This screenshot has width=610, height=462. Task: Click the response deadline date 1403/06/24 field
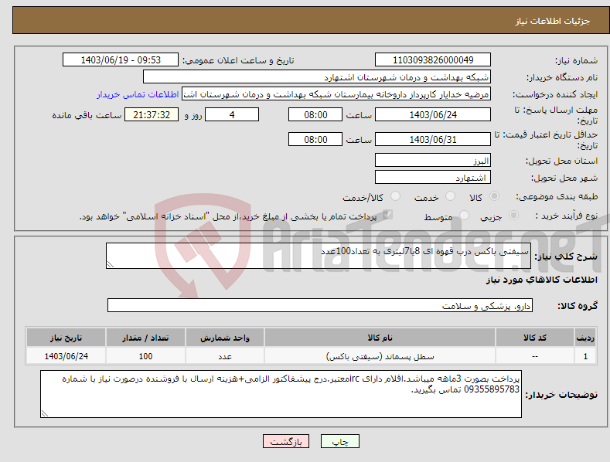pyautogui.click(x=433, y=114)
